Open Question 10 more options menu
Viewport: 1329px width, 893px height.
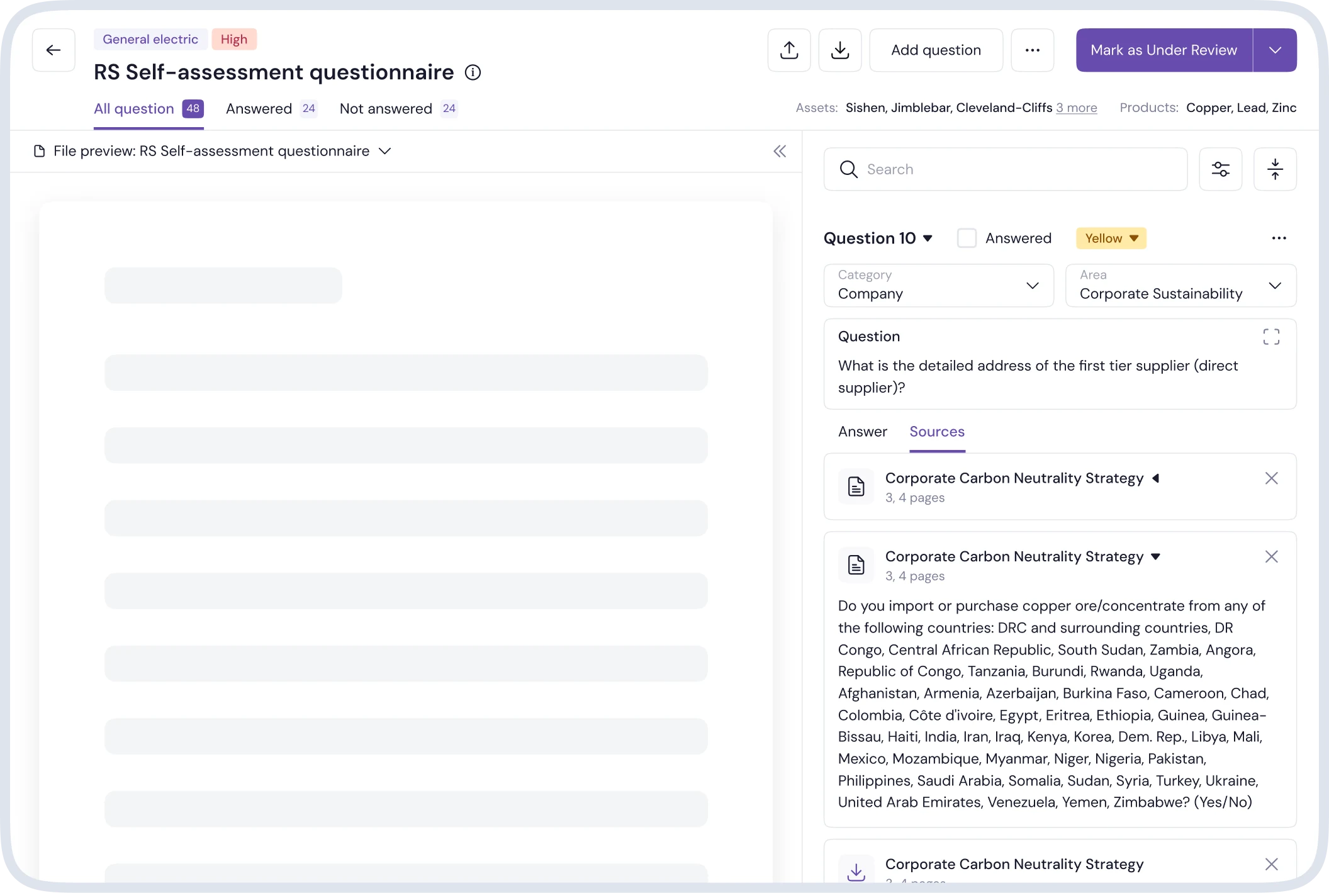[1279, 238]
